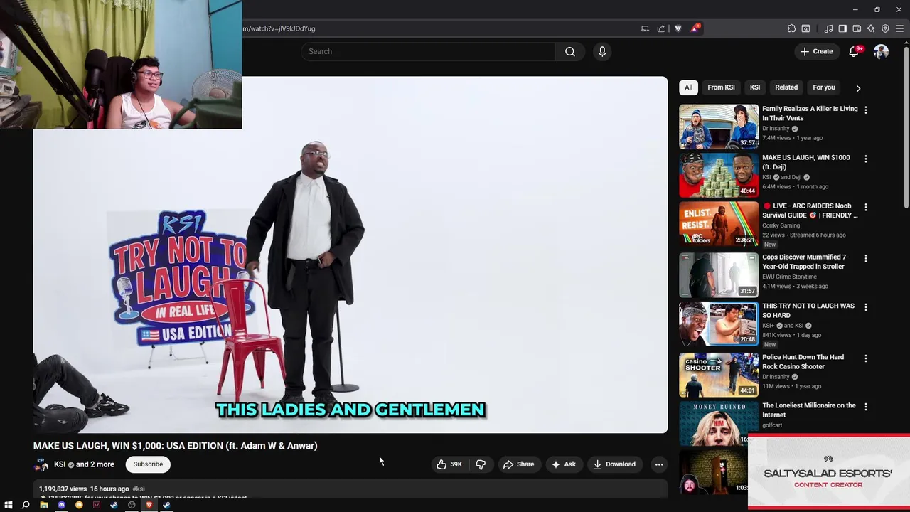Open Police Hunt Down Casino Shooter thumbnail

point(719,375)
